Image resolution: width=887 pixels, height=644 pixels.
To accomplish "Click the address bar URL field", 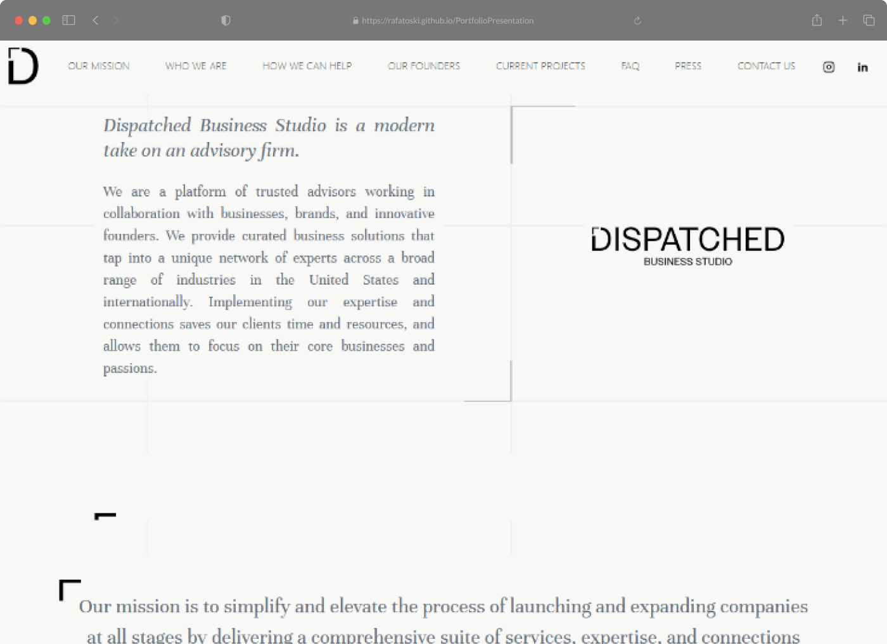I will click(x=447, y=20).
